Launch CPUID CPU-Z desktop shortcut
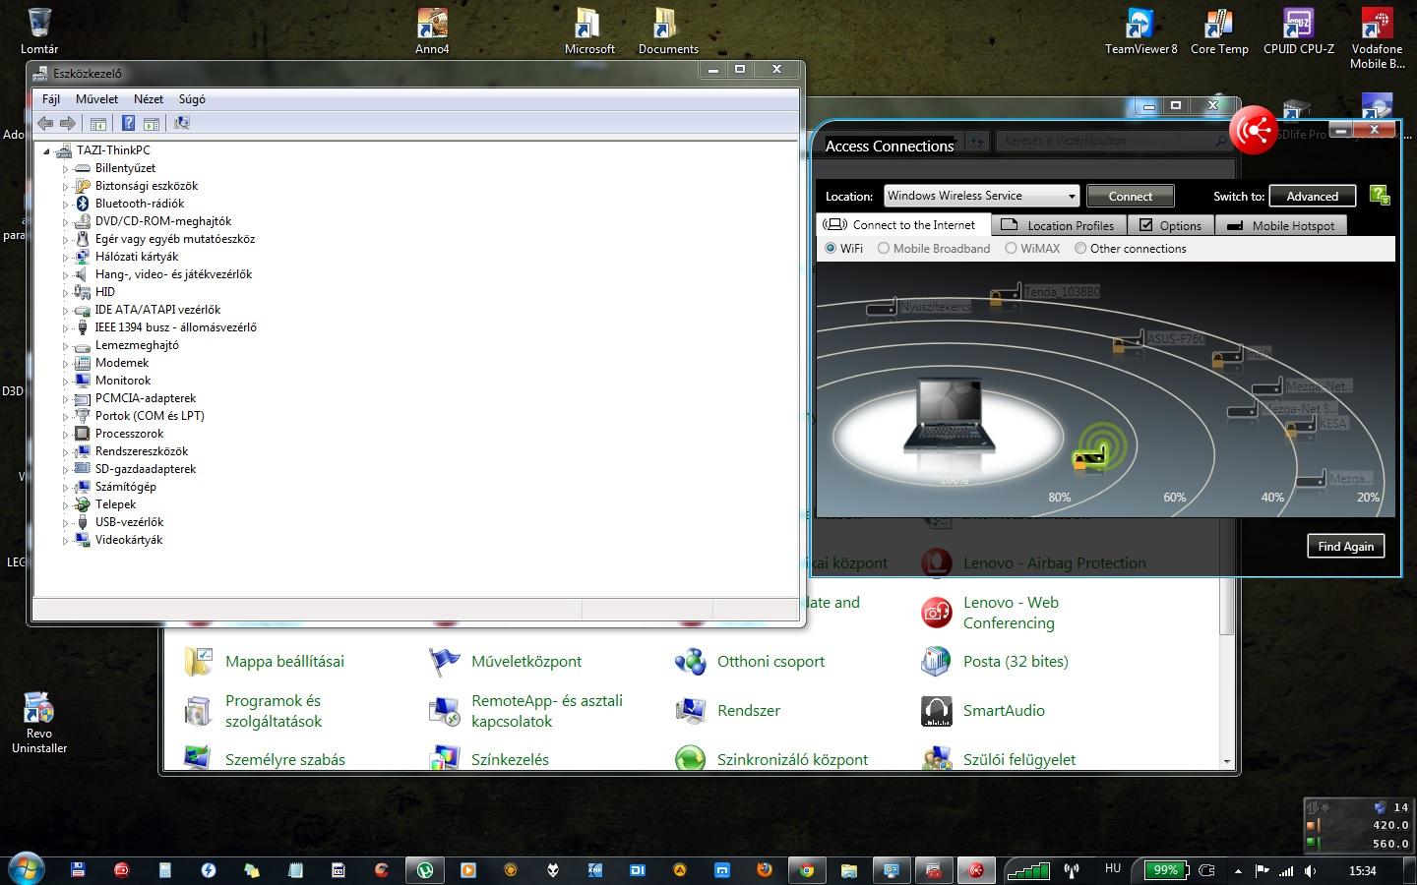 tap(1299, 30)
